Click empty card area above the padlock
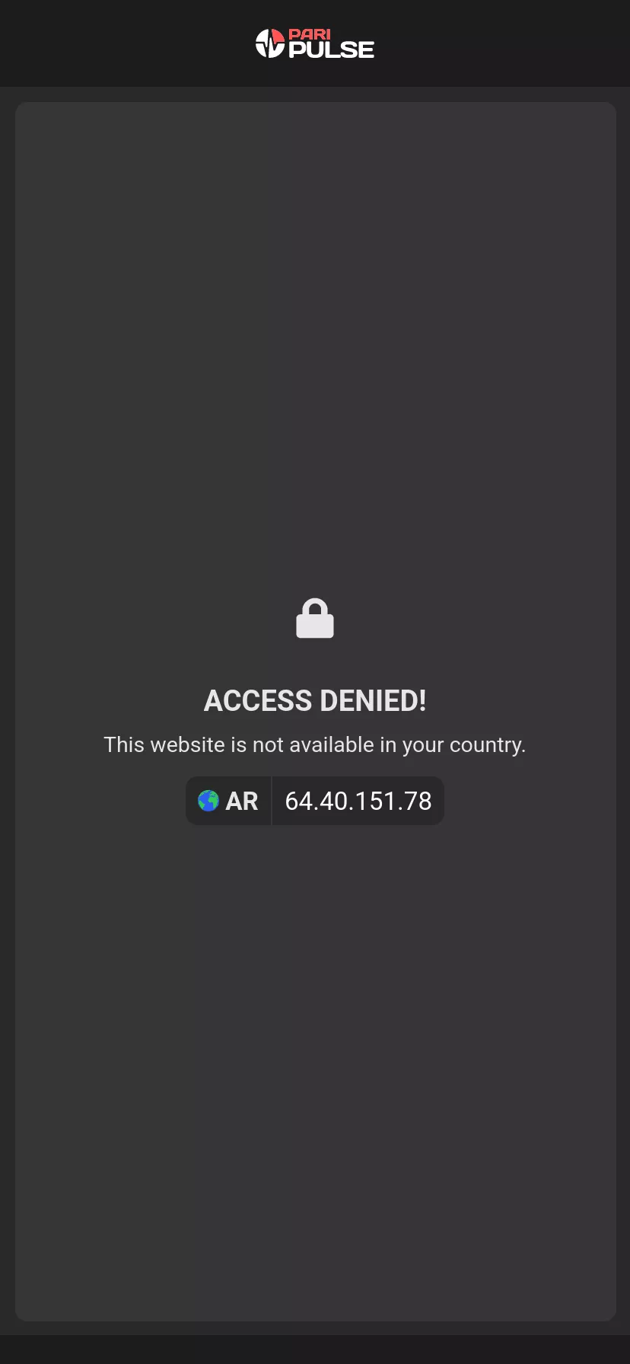This screenshot has width=630, height=1364. tap(315, 343)
